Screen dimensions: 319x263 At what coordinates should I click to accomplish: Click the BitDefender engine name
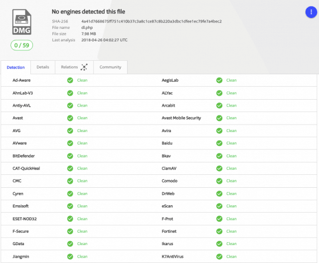[x=23, y=156]
